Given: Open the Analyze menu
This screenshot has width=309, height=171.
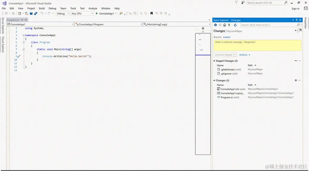Looking at the screenshot, I should (93, 8).
